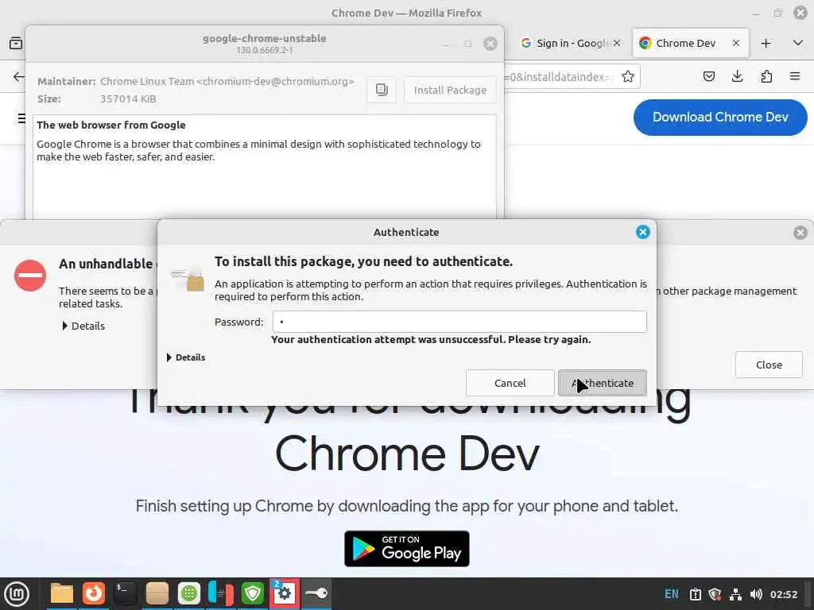Select the gear package installer taskbar item
The image size is (814, 610).
(284, 593)
